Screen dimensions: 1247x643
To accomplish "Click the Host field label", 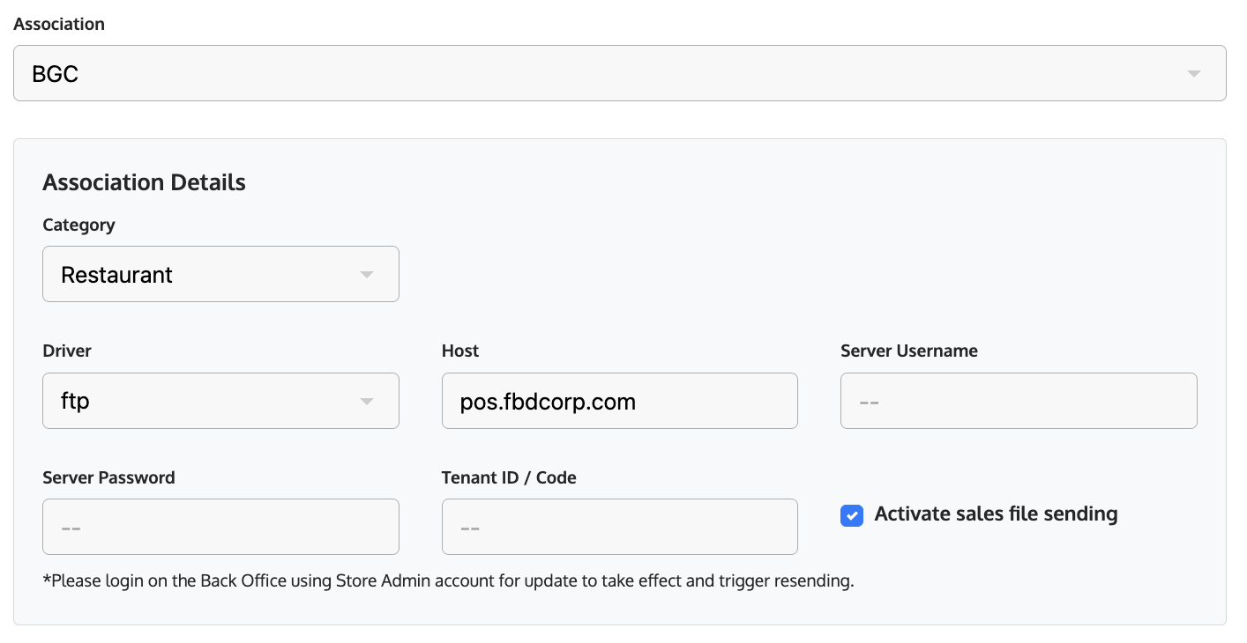I will [x=460, y=351].
